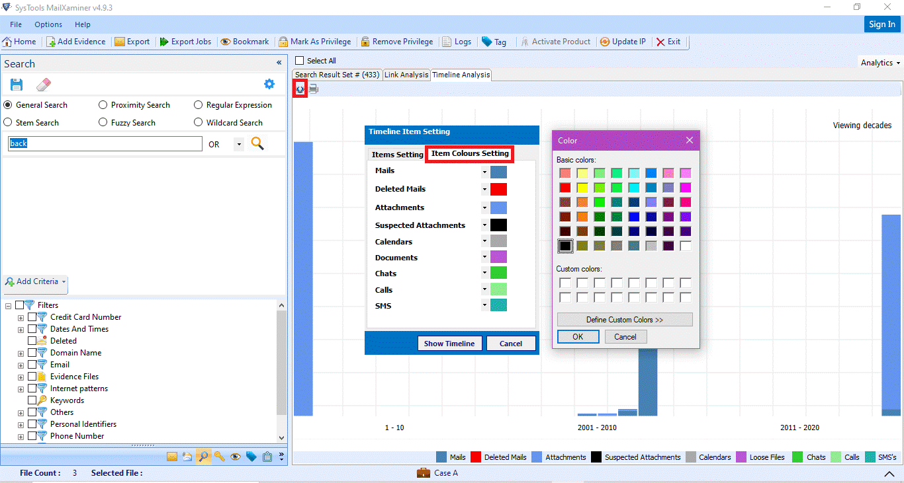Click the Home toolbar icon
The height and width of the screenshot is (483, 904).
pyautogui.click(x=7, y=42)
